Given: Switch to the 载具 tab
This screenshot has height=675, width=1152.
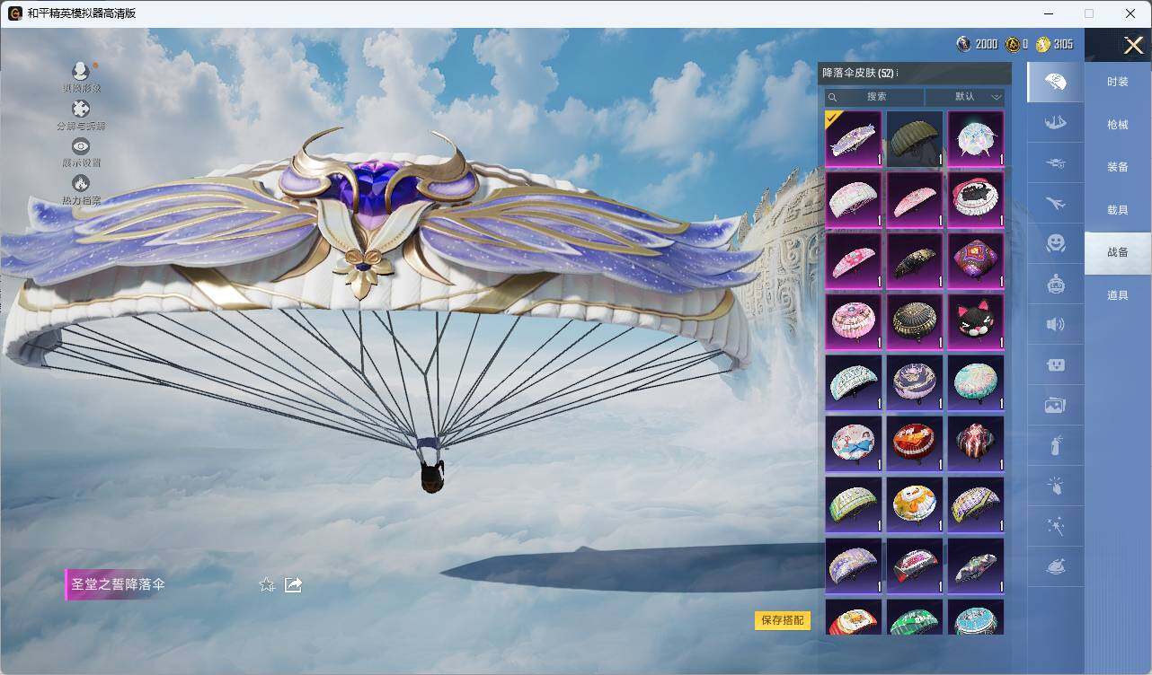Looking at the screenshot, I should [x=1118, y=210].
